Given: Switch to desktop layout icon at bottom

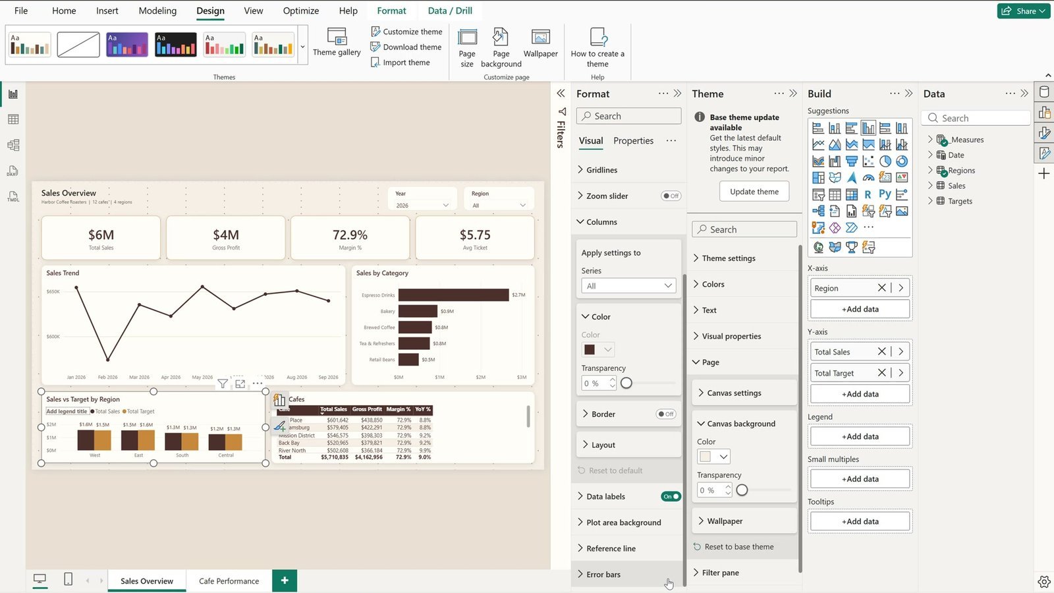Looking at the screenshot, I should [40, 579].
